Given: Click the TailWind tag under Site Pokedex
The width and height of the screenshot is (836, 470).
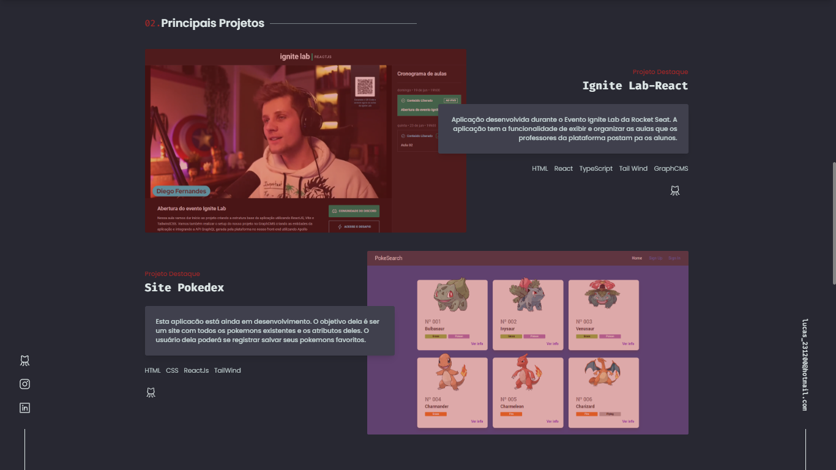Looking at the screenshot, I should (228, 370).
